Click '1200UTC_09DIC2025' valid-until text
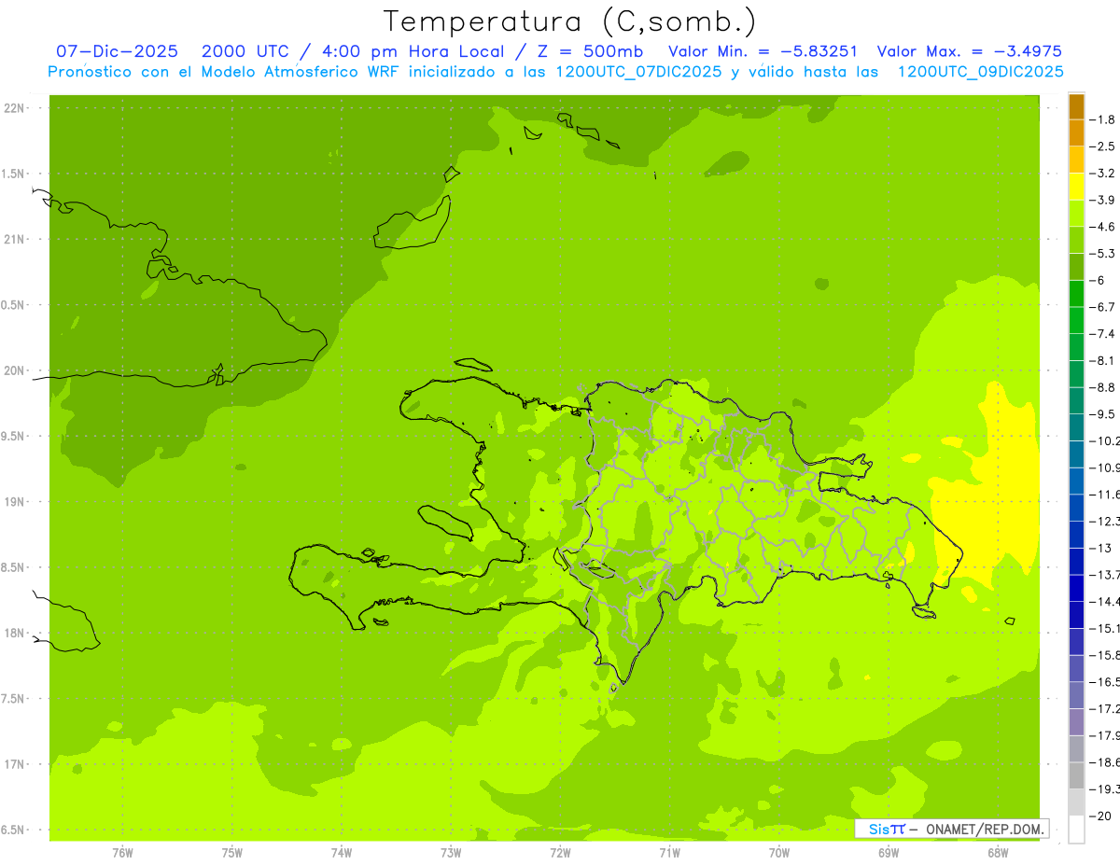 pos(981,72)
